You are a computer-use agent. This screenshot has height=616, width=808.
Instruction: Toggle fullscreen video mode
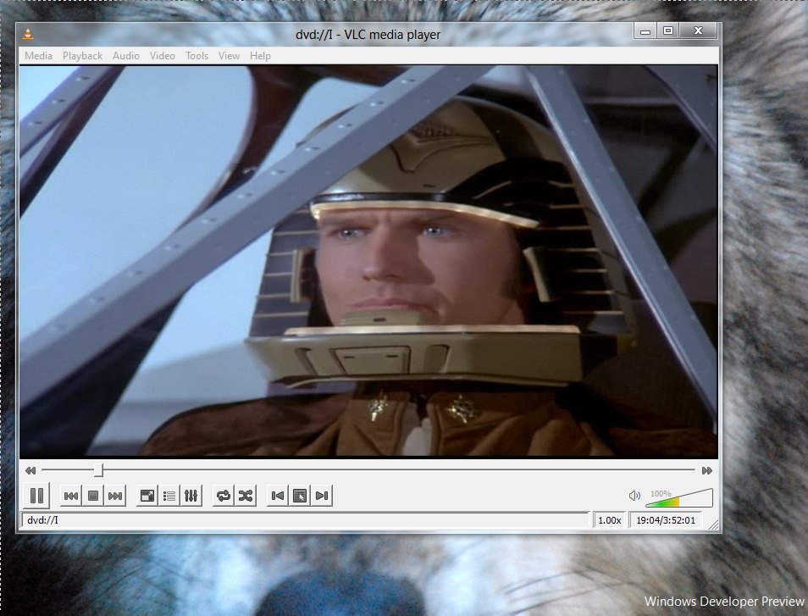[x=147, y=496]
